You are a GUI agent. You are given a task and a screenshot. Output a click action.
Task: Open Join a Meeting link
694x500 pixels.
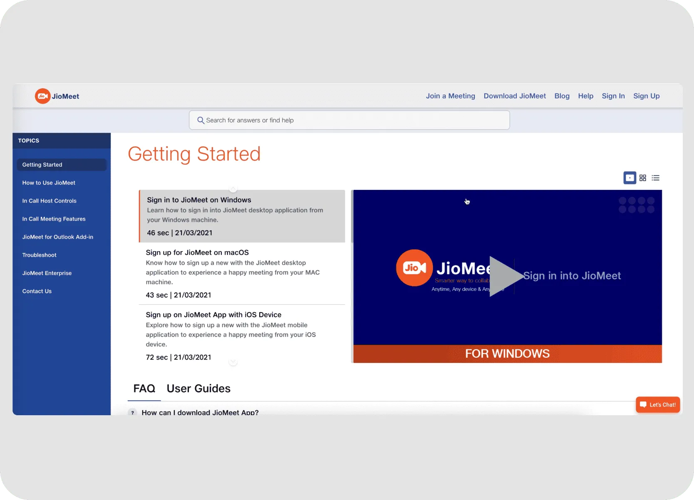tap(450, 96)
